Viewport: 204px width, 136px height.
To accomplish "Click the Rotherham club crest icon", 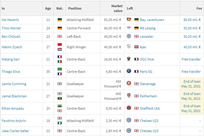I will point(129,96).
